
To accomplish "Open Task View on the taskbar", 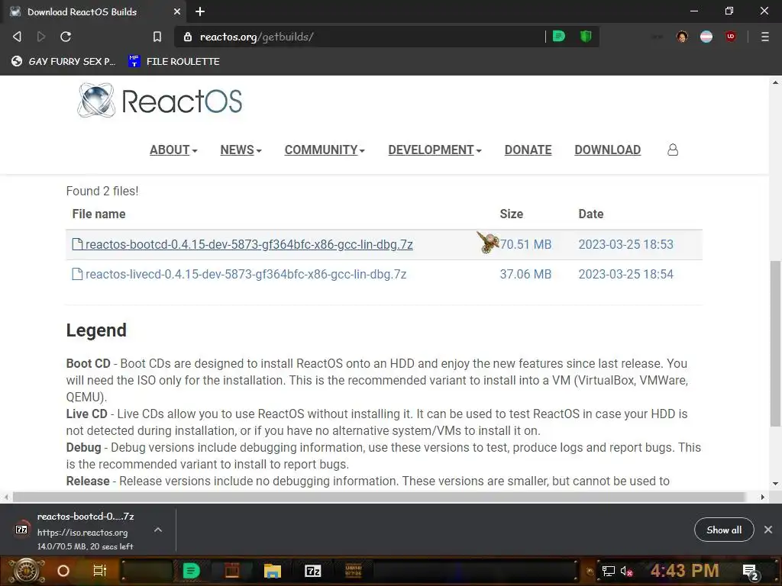I will pos(100,571).
